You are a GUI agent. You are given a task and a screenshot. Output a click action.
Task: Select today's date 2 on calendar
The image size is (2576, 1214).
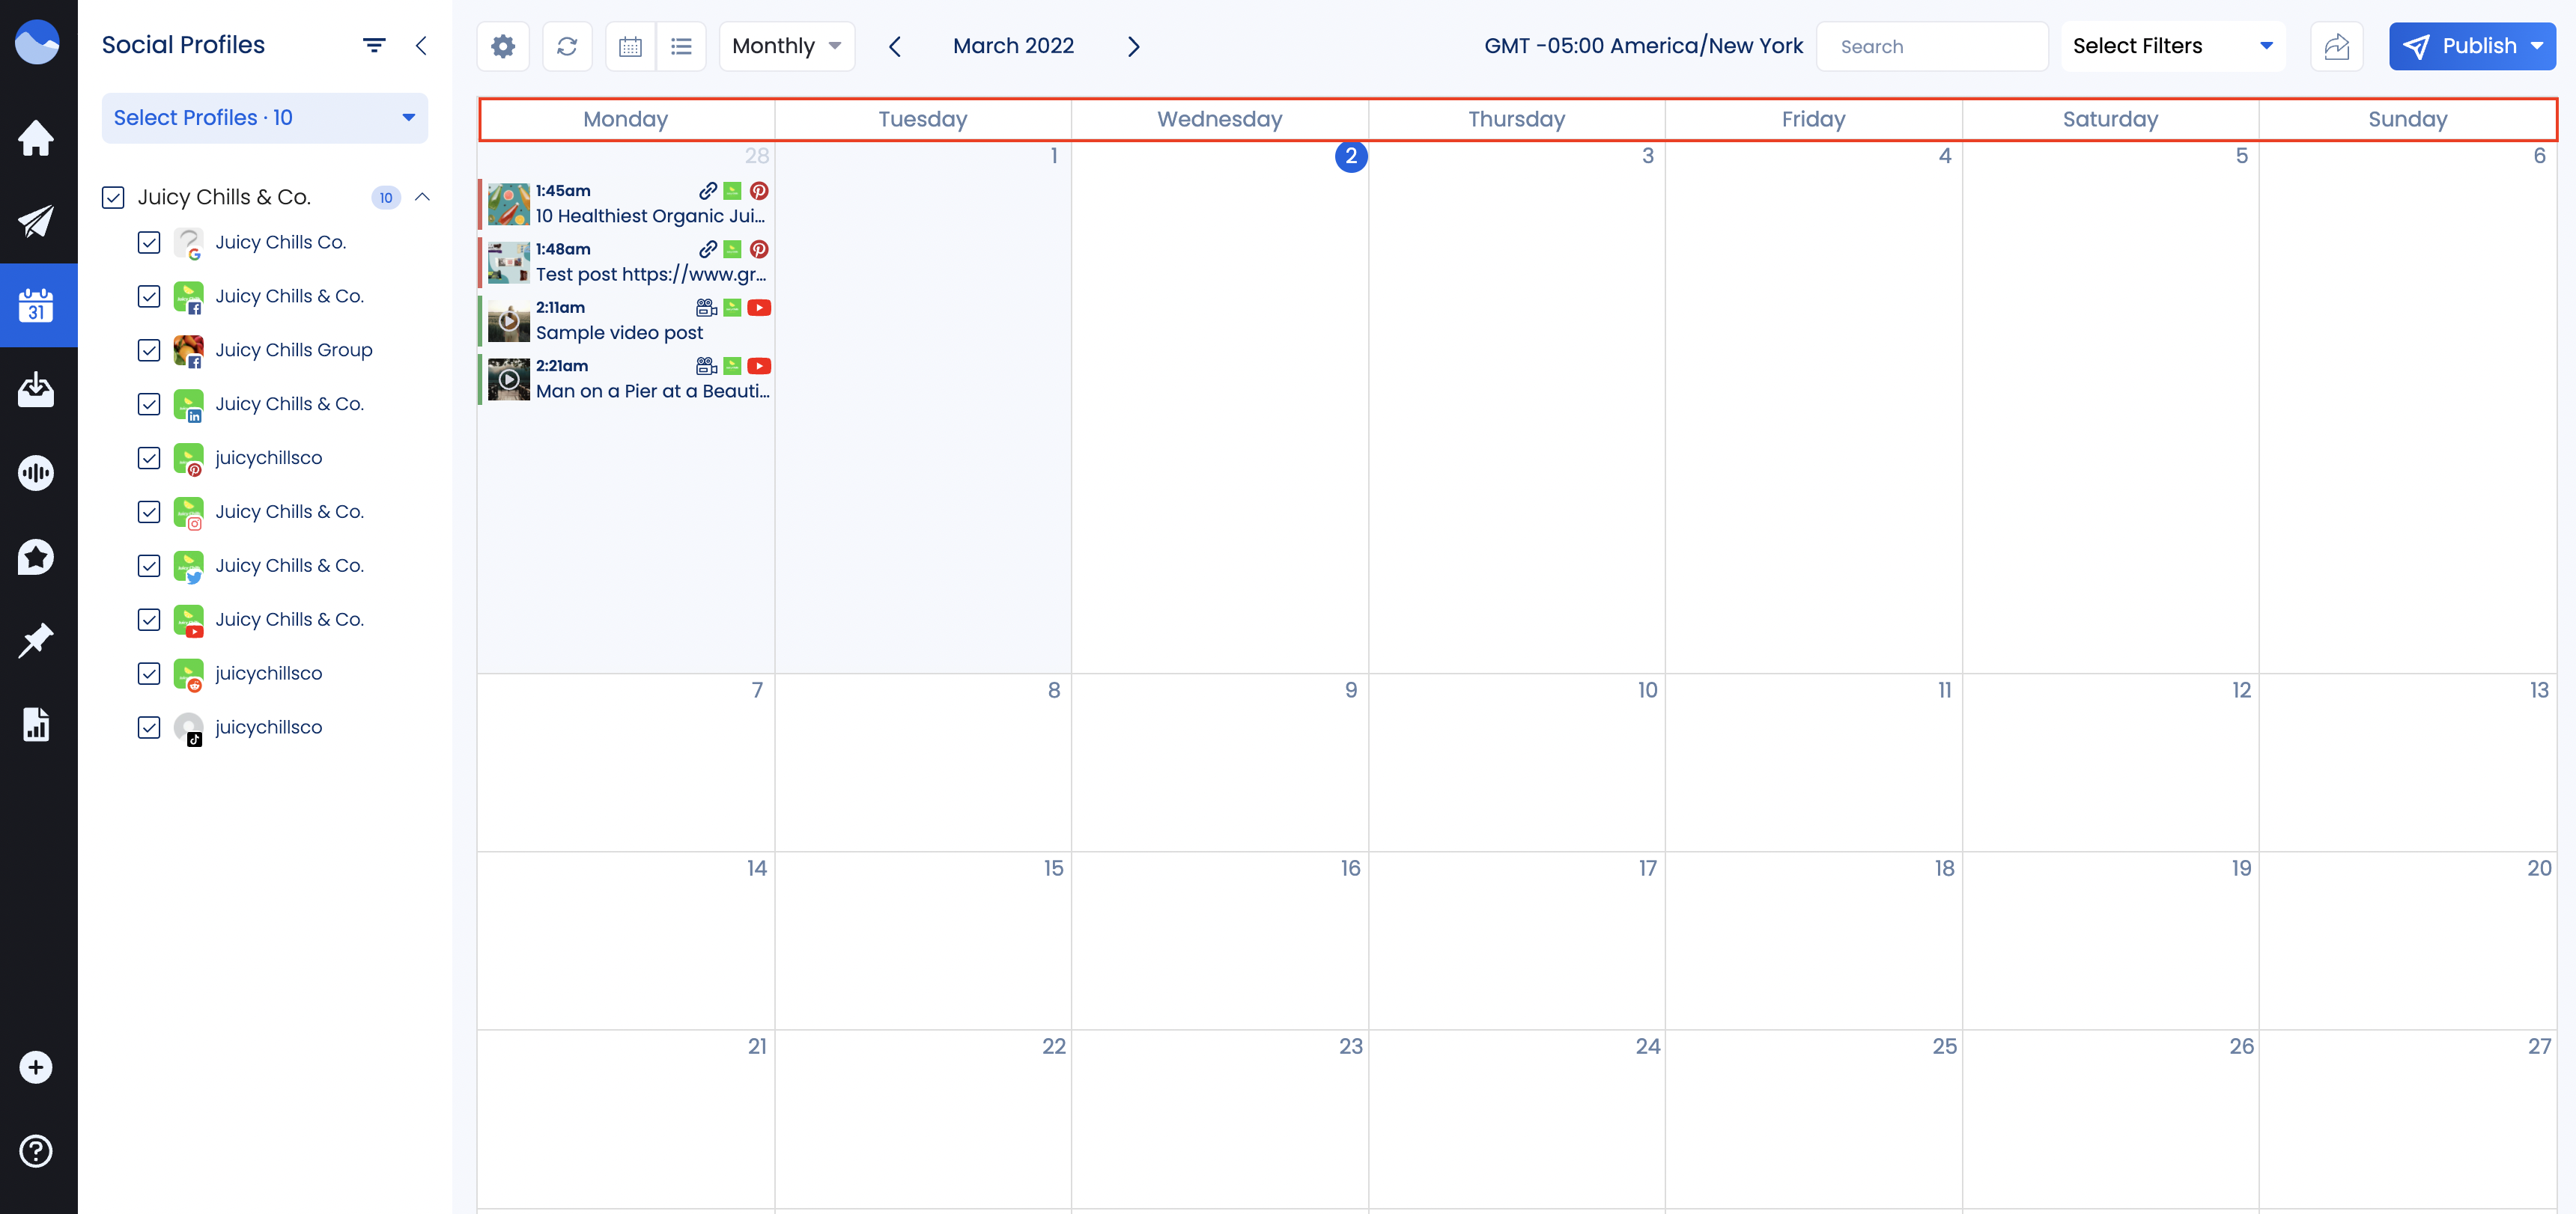point(1350,156)
